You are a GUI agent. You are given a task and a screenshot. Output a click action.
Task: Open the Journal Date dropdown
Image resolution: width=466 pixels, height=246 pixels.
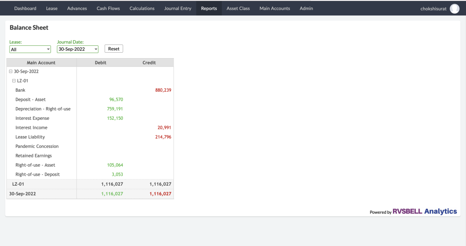tap(77, 49)
